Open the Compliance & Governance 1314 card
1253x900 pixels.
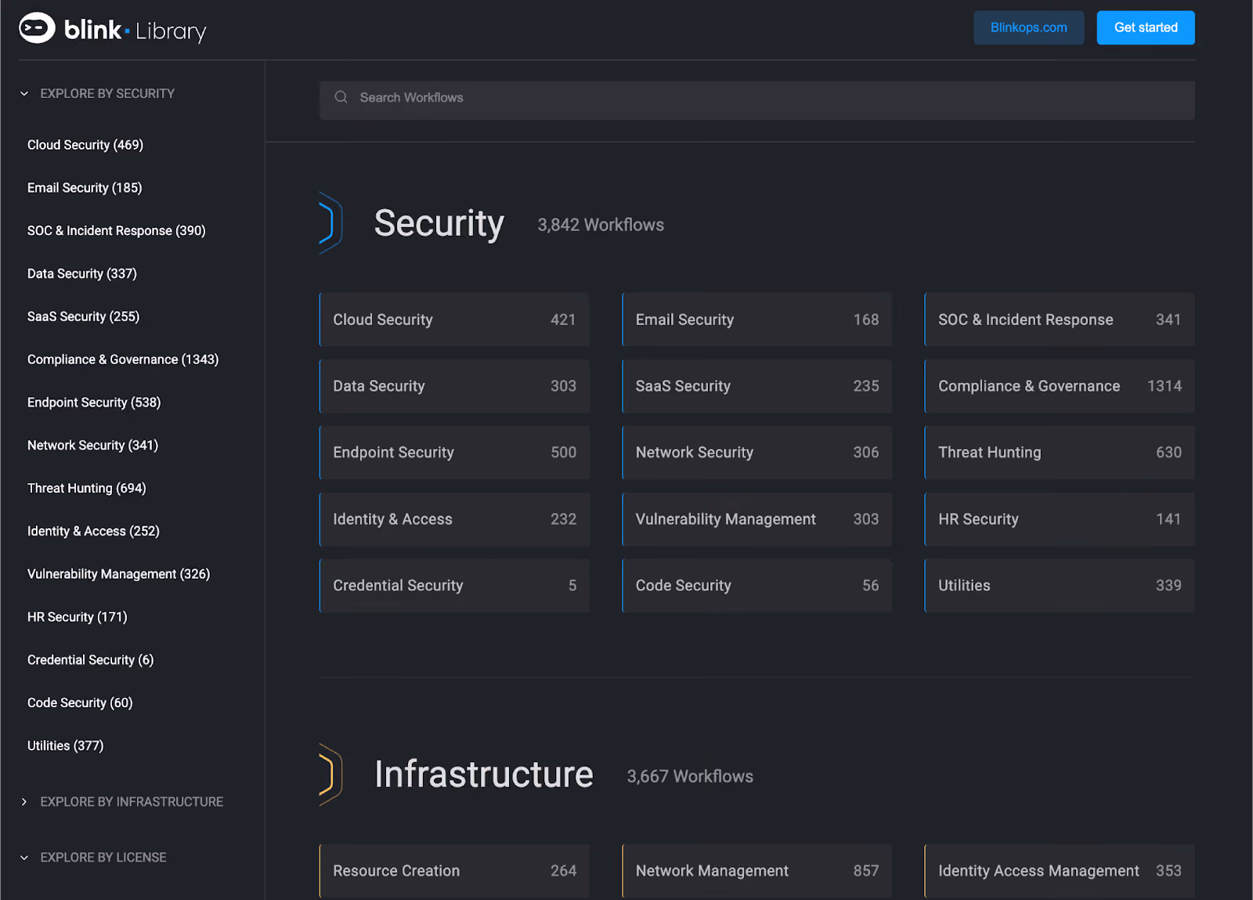[1060, 386]
